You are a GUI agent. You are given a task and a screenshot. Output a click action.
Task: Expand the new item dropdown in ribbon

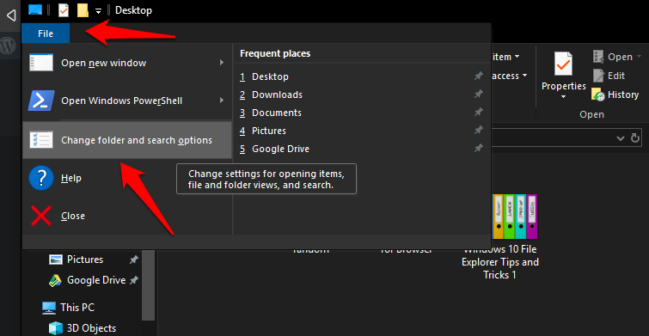[517, 57]
